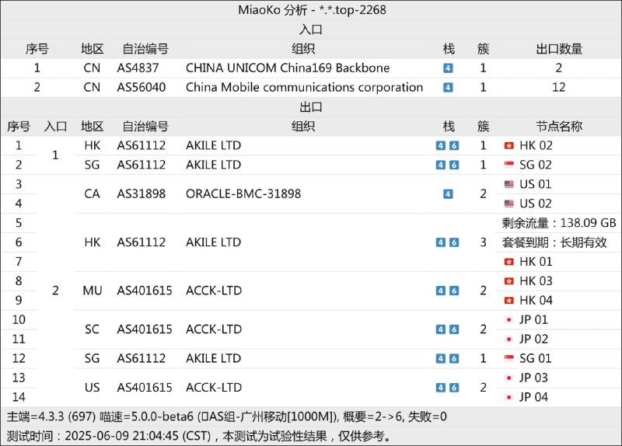Click the 'AS31898' cell

point(142,193)
